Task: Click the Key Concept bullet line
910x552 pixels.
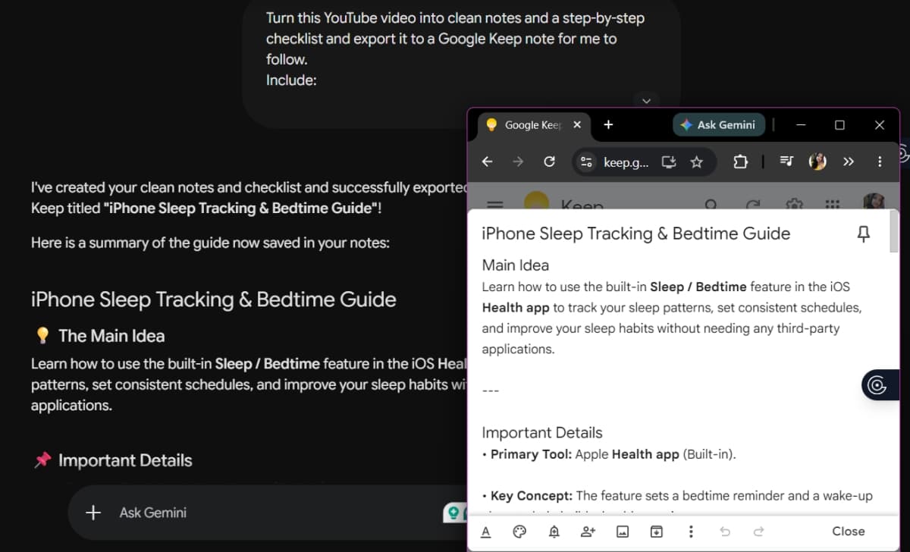Action: click(677, 496)
